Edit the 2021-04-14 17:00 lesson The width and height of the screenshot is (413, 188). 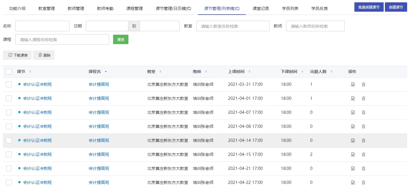(353, 141)
